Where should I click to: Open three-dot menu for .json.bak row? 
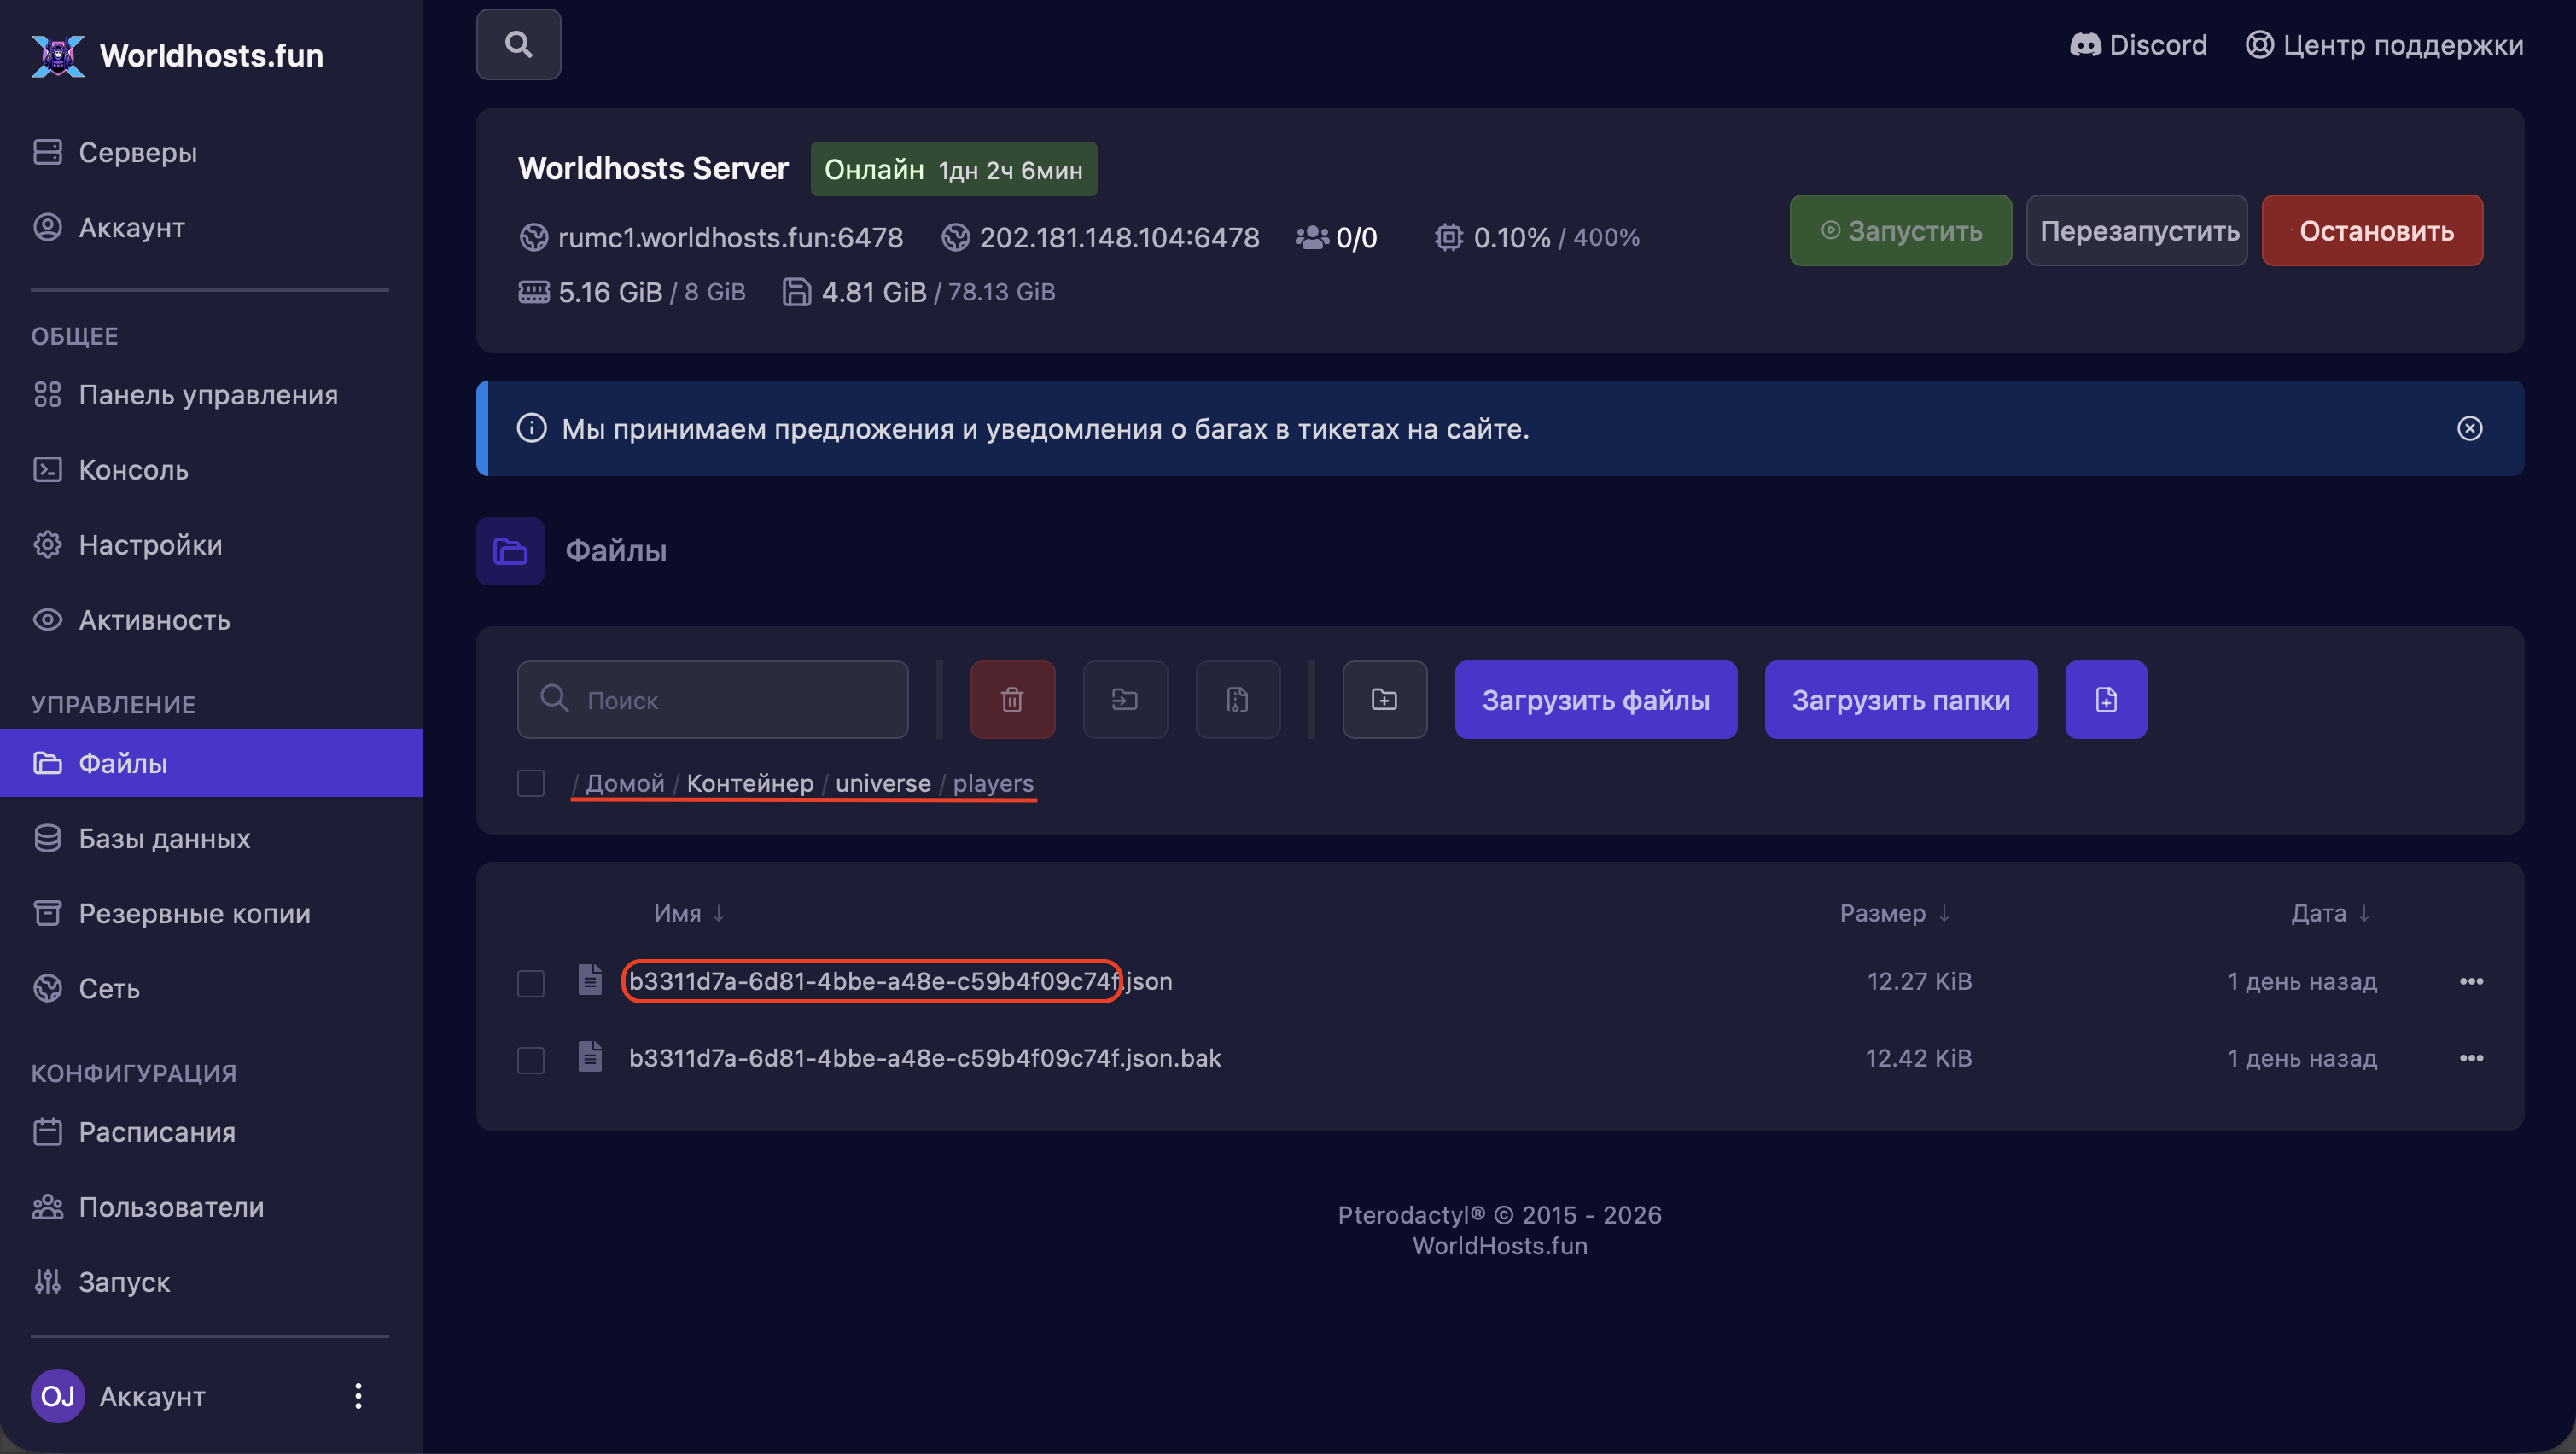coord(2470,1058)
